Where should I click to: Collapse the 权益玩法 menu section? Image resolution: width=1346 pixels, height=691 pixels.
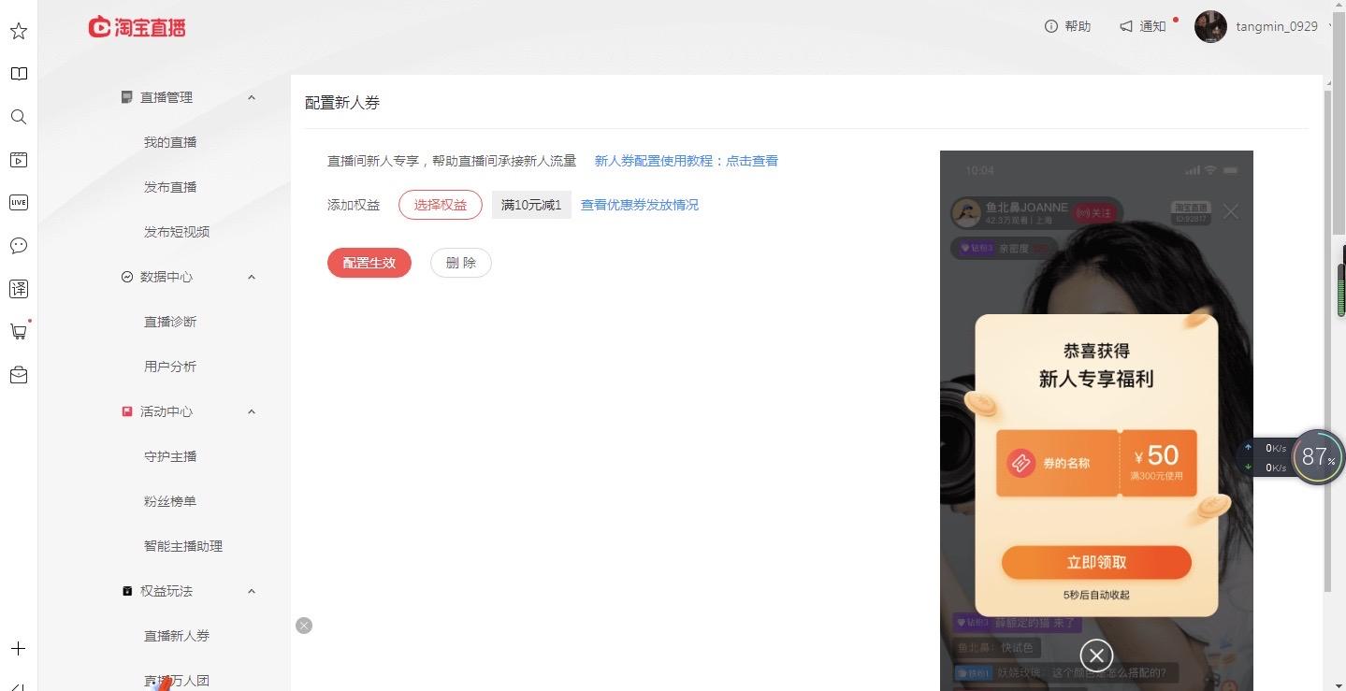(252, 591)
